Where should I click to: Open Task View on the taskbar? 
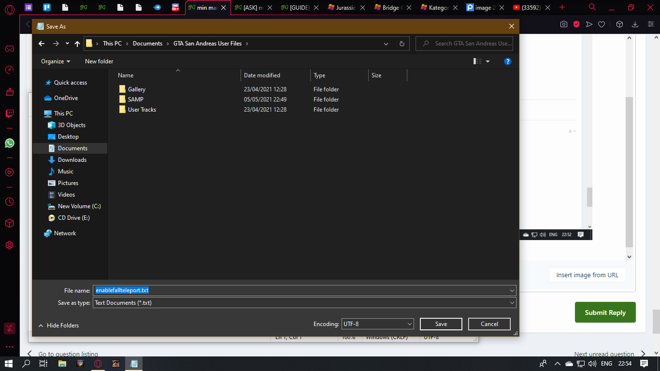(44, 364)
